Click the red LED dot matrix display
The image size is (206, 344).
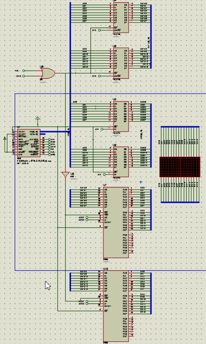pos(180,167)
